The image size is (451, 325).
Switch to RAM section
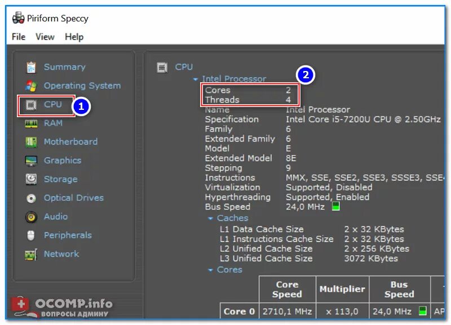tap(53, 123)
